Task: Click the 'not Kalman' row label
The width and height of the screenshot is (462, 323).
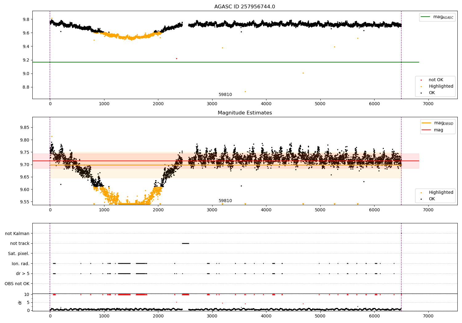Action: click(17, 233)
